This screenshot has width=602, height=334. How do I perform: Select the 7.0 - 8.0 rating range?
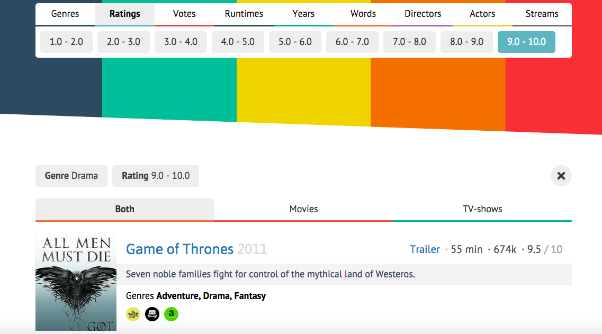(409, 42)
